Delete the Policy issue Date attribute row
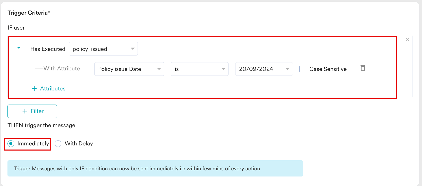 point(363,68)
